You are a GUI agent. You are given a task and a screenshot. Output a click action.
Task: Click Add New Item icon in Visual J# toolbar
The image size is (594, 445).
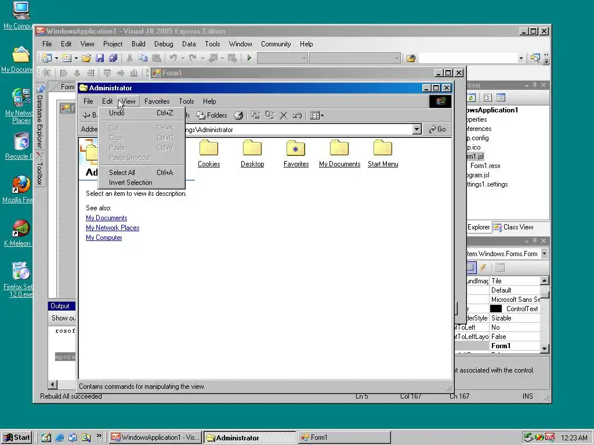67,58
